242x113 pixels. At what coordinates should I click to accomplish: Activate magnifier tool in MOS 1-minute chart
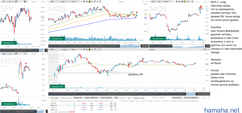[x=87, y=49]
